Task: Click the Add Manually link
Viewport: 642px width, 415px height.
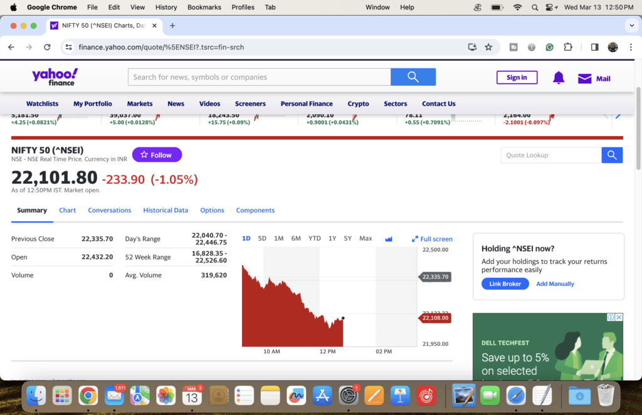Action: pos(555,283)
